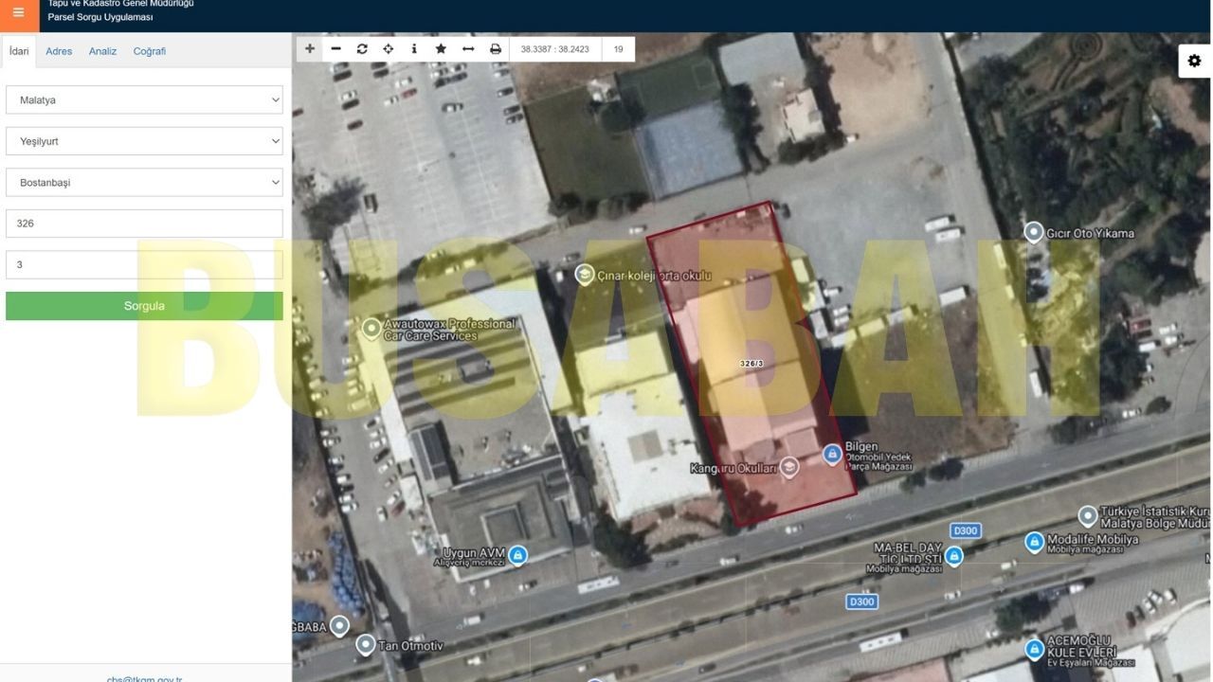Viewport: 1213px width, 682px height.
Task: Open the orange hamburger menu
Action: point(19,13)
